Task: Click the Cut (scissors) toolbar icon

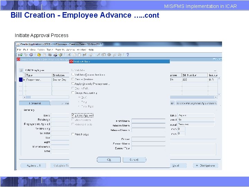Action: 68,55
